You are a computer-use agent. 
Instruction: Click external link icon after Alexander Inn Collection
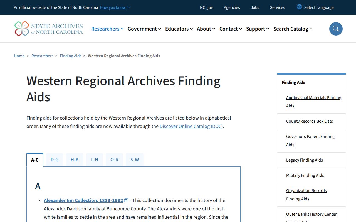(x=126, y=200)
